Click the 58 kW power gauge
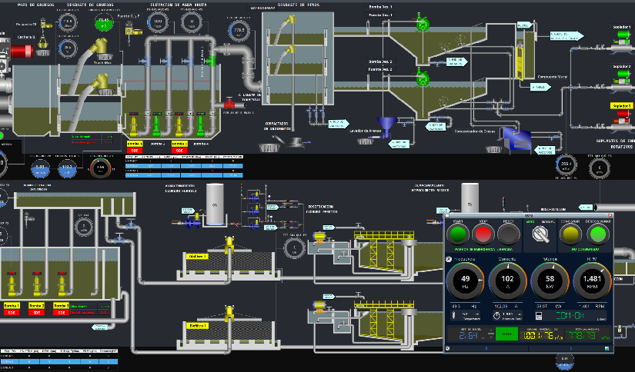This screenshot has height=372, width=635. [550, 281]
